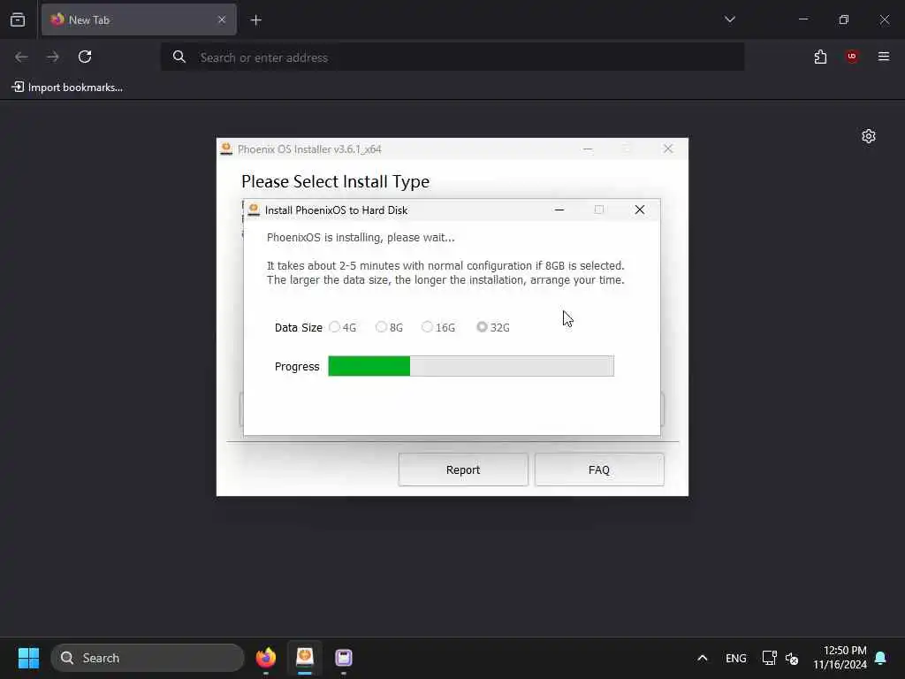Screen dimensions: 905x679
Task: Select the New Tab browser tab
Action: pos(139,19)
